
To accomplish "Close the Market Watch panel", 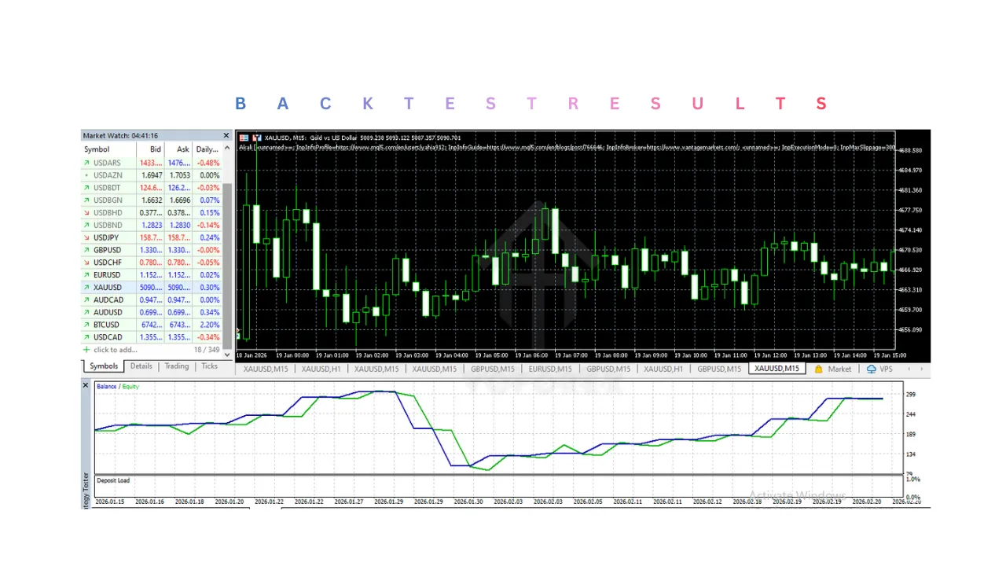I will [226, 136].
